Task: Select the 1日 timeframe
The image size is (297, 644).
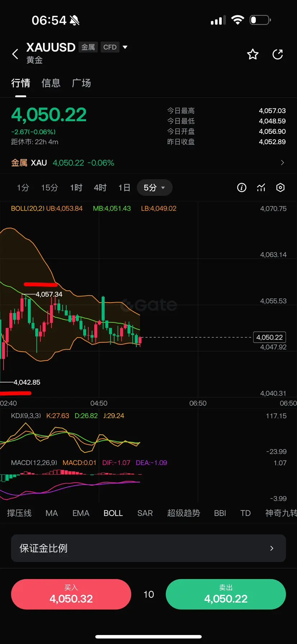Action: 124,188
